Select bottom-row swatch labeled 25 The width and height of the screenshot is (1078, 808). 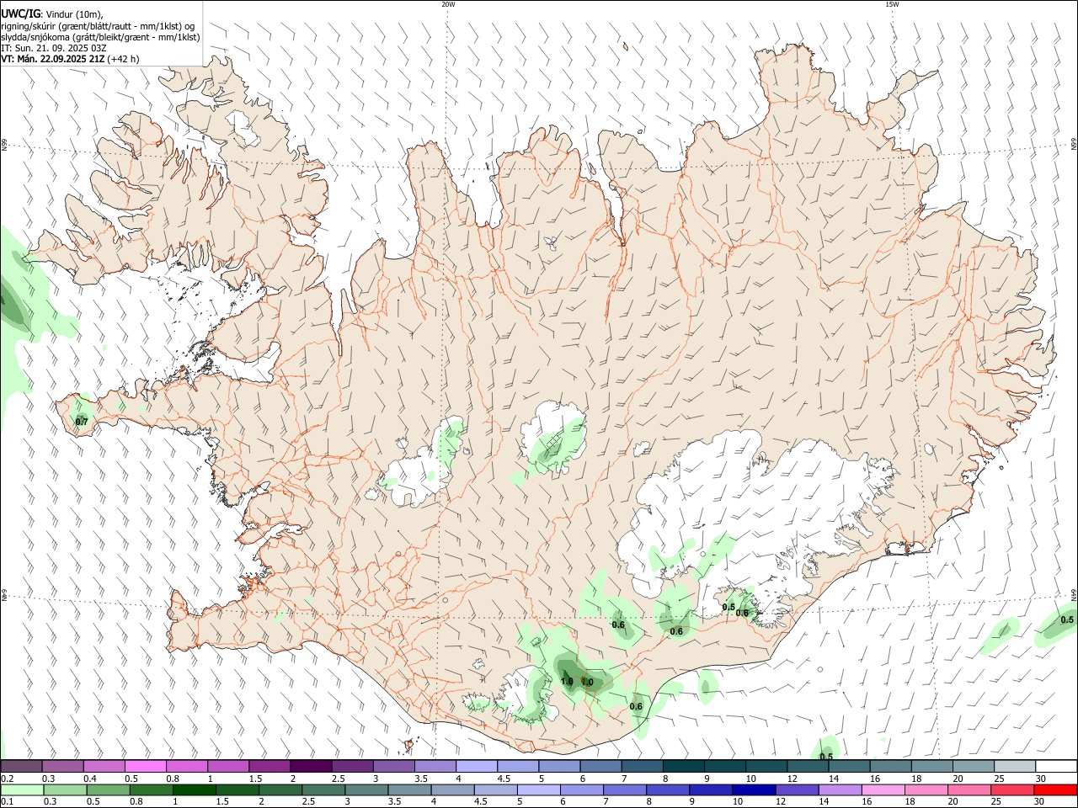coord(1013,790)
